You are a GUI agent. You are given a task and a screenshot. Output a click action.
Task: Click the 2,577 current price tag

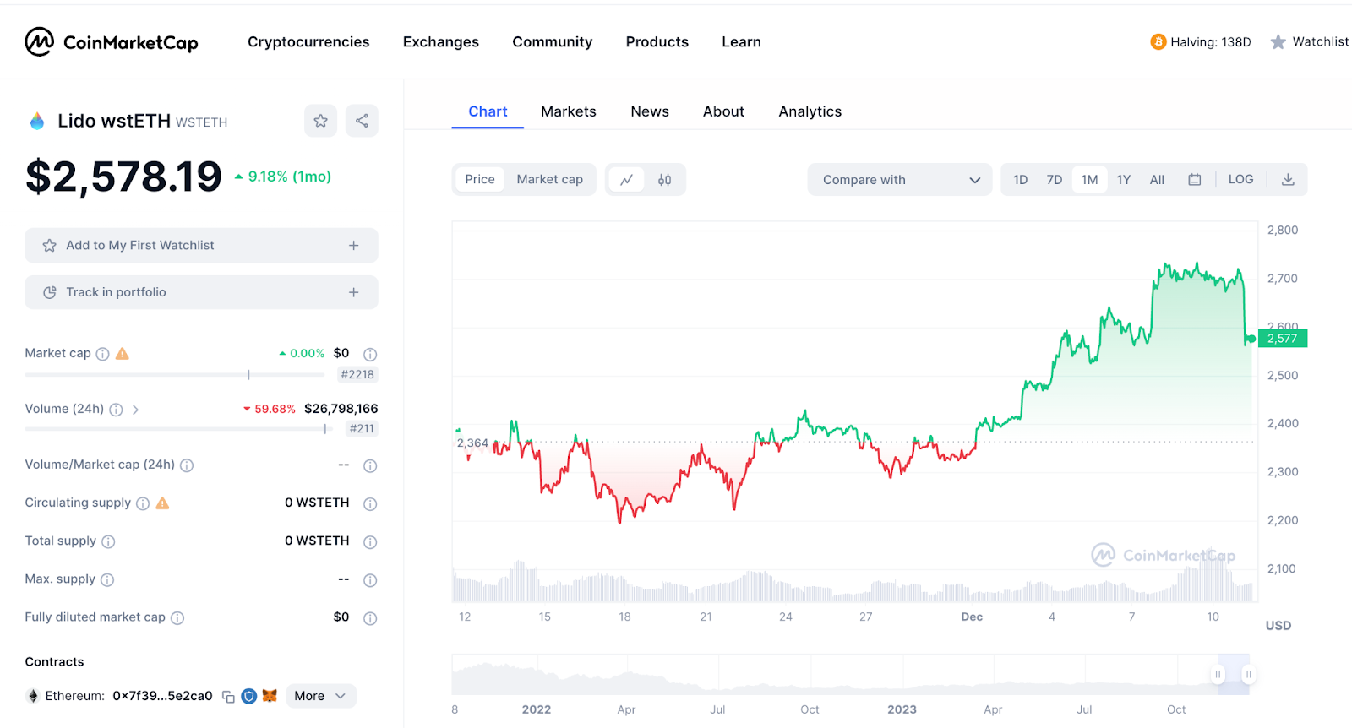click(x=1282, y=339)
